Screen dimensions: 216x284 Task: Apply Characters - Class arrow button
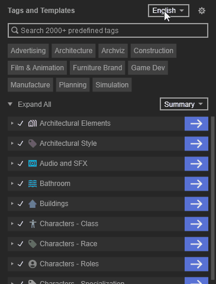(196, 224)
